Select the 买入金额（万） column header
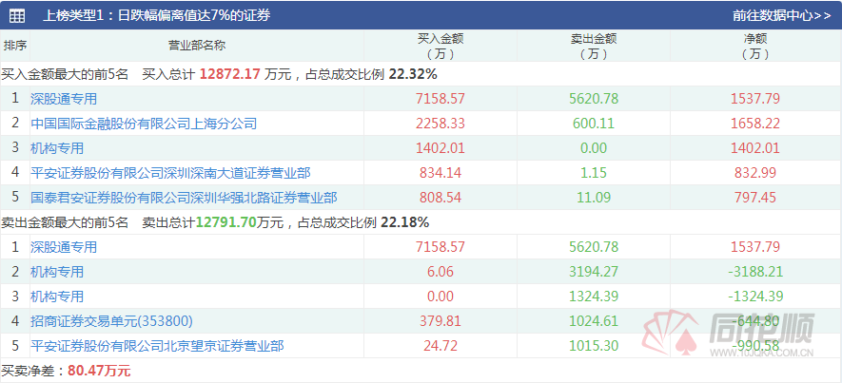842x383 pixels. (441, 47)
